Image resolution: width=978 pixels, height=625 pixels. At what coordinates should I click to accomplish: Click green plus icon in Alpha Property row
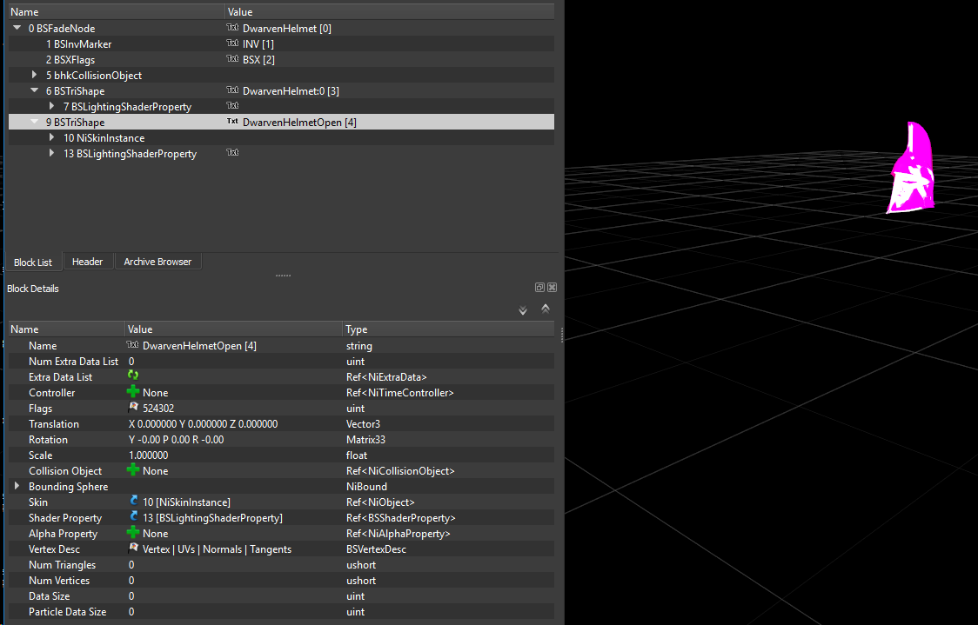click(133, 532)
